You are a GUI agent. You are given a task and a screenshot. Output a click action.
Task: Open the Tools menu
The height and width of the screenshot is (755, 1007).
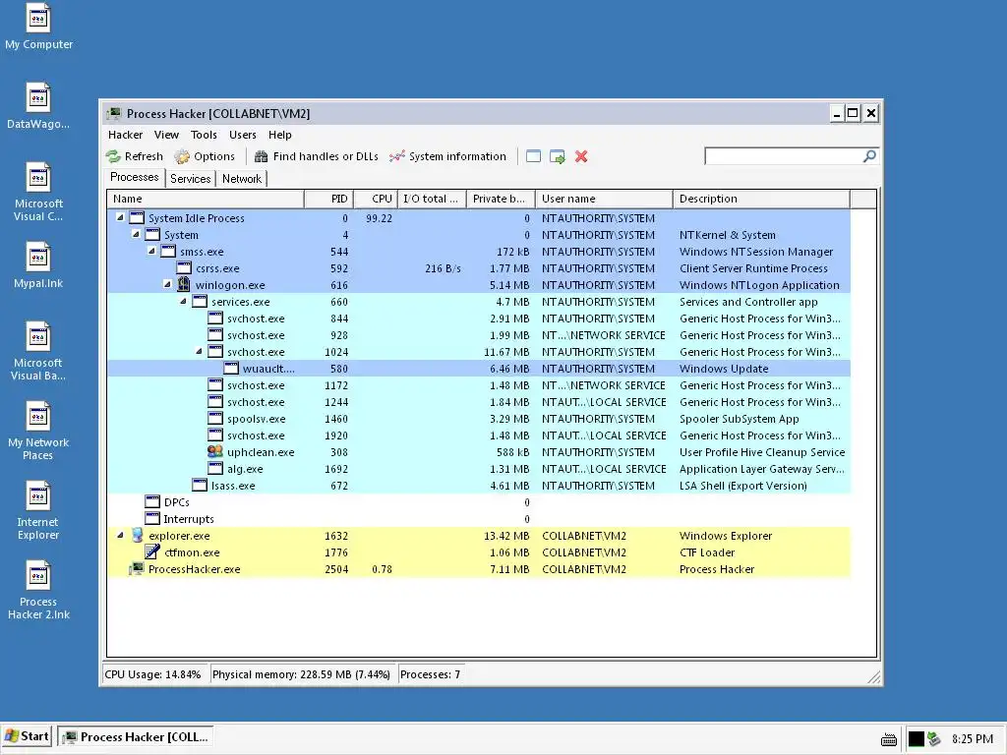[204, 135]
